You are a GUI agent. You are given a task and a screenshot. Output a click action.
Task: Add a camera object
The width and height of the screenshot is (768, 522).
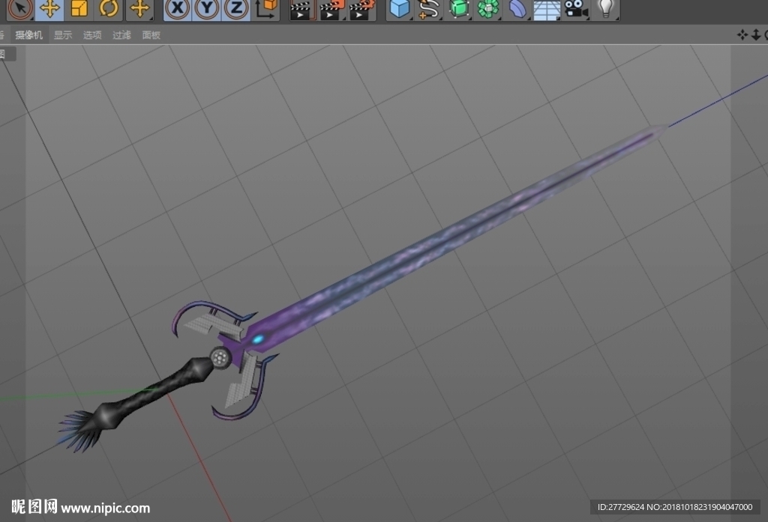pos(577,8)
